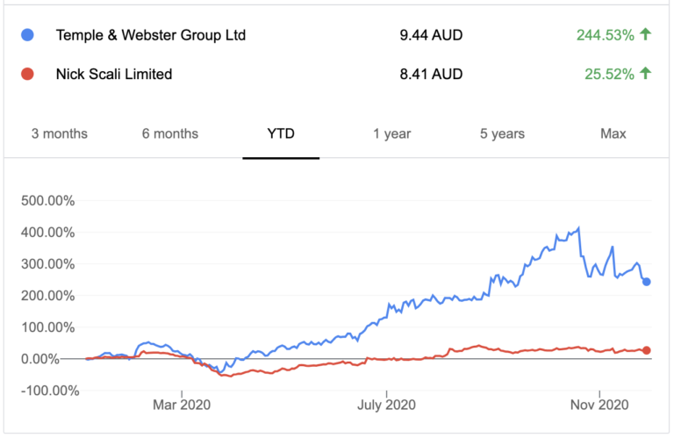Click the red end-point marker on the chart
674x438 pixels.
tap(648, 350)
